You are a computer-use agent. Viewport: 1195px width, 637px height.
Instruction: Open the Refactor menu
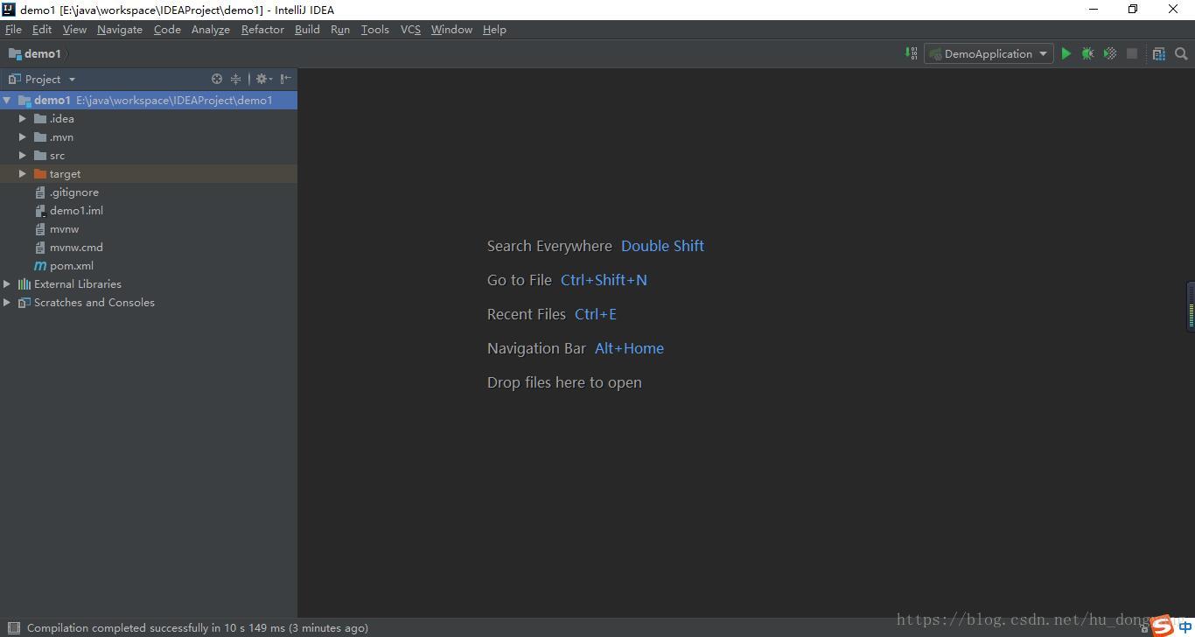262,29
